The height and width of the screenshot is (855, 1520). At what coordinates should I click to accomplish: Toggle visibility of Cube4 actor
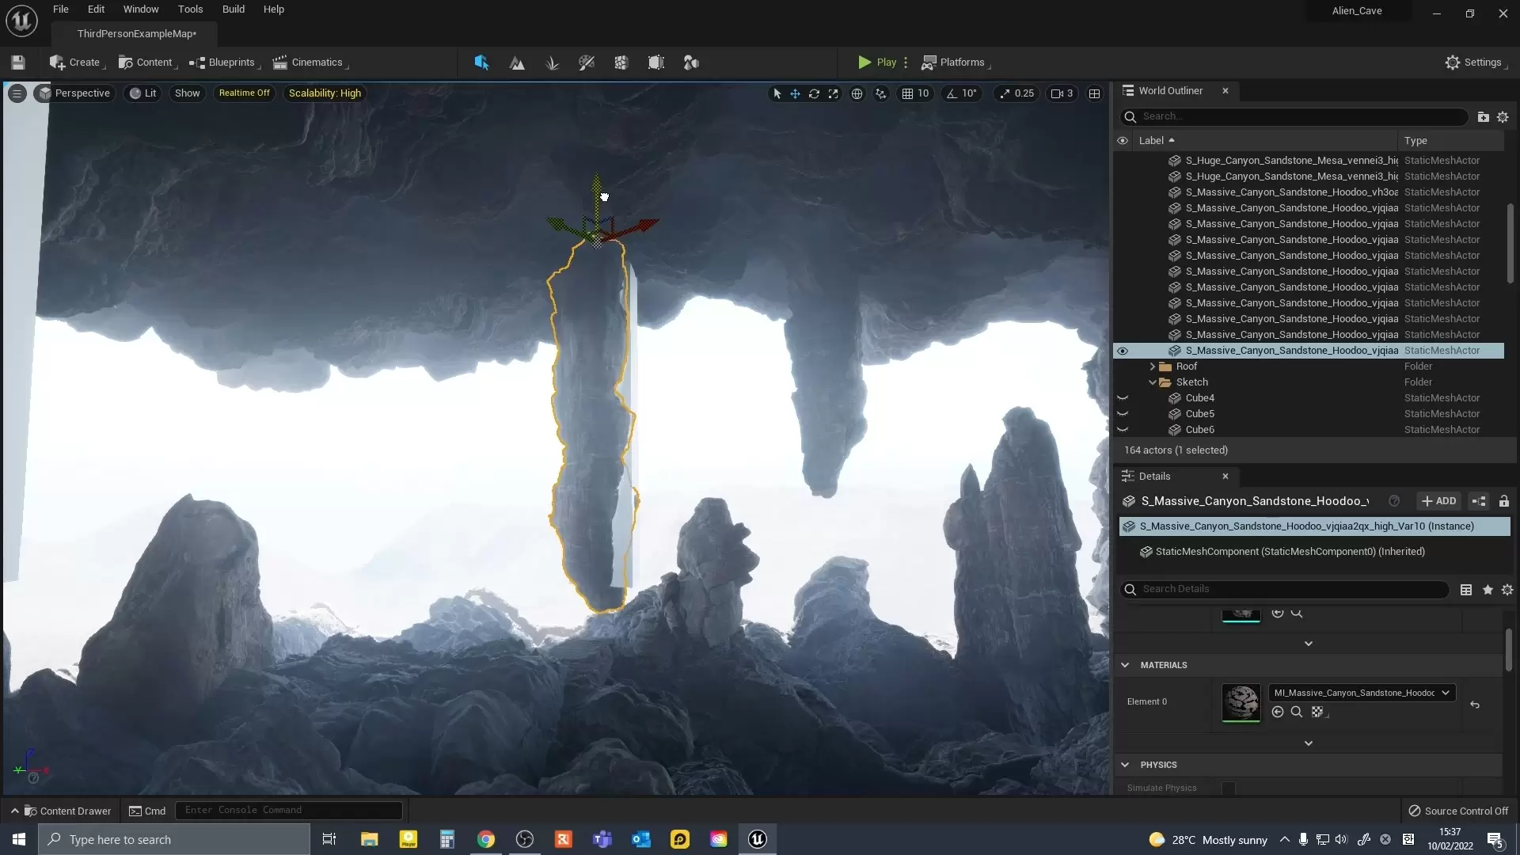(1122, 398)
